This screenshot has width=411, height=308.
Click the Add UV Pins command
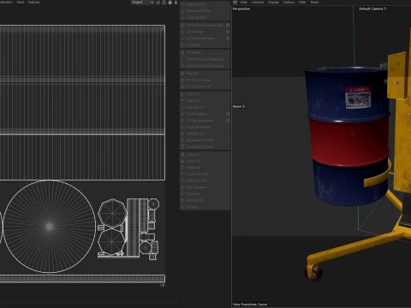tap(205, 4)
